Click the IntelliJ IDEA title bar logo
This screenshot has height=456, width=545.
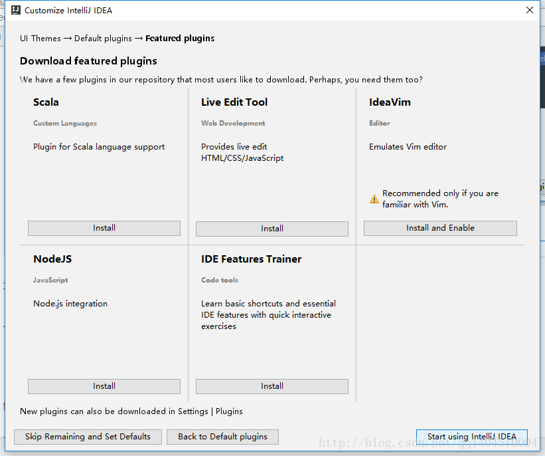[x=16, y=10]
